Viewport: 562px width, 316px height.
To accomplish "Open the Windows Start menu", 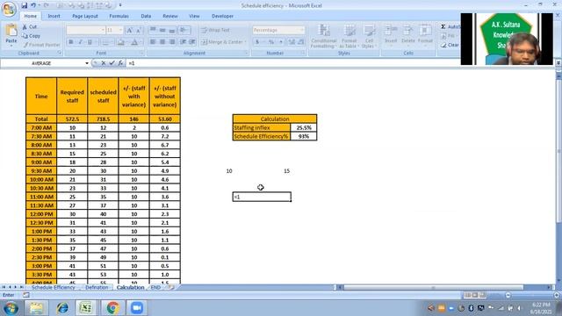I will (x=11, y=308).
